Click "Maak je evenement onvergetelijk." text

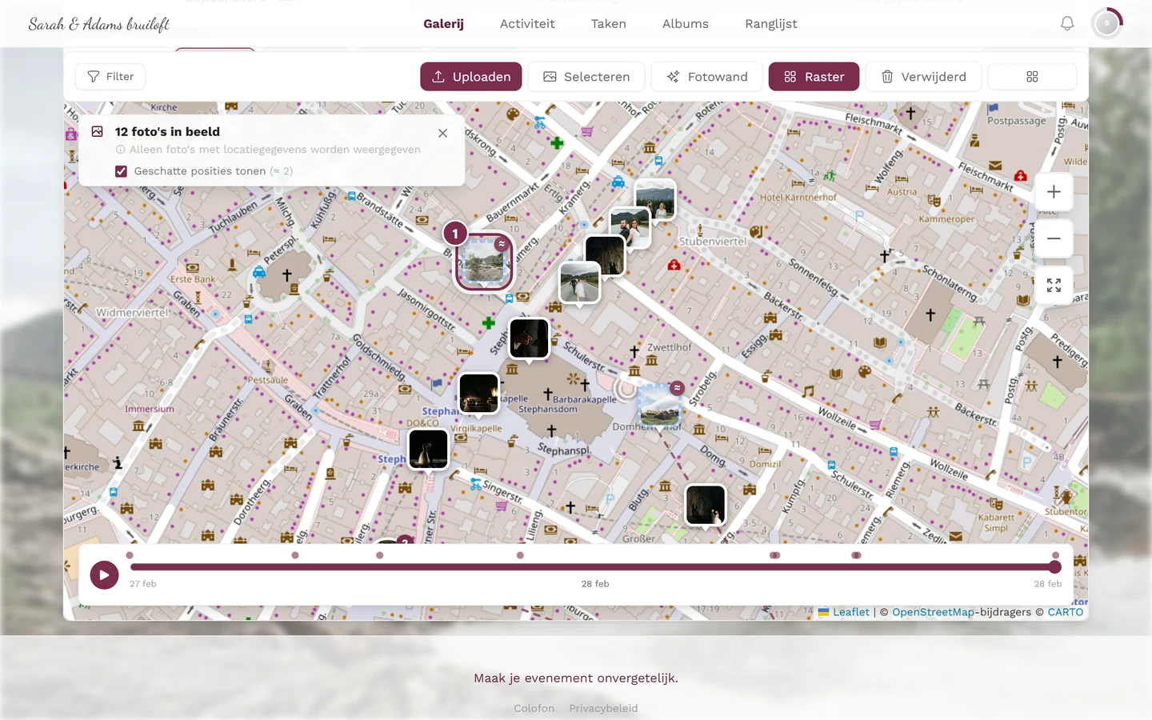pyautogui.click(x=576, y=678)
